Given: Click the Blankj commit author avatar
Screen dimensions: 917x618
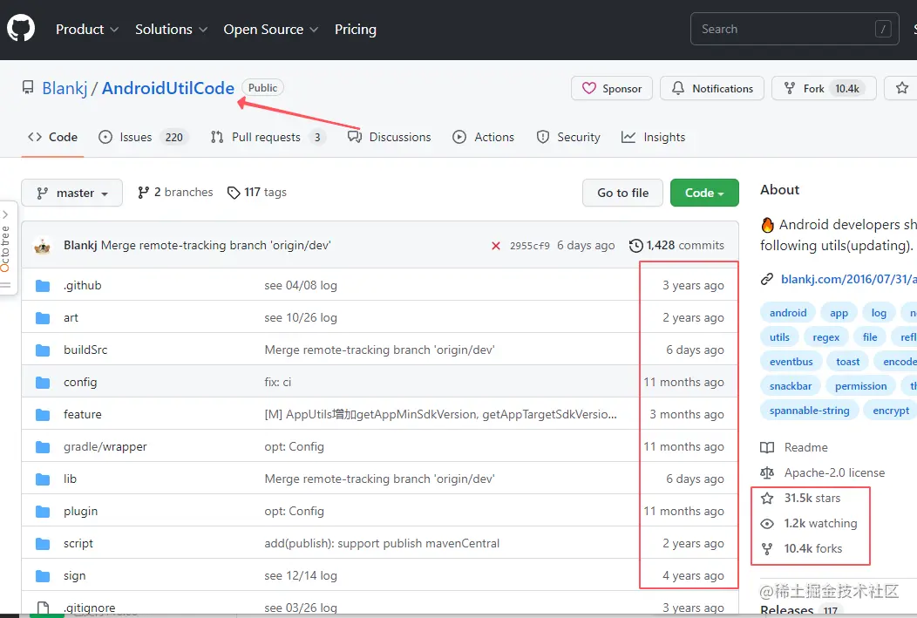Looking at the screenshot, I should tap(43, 246).
